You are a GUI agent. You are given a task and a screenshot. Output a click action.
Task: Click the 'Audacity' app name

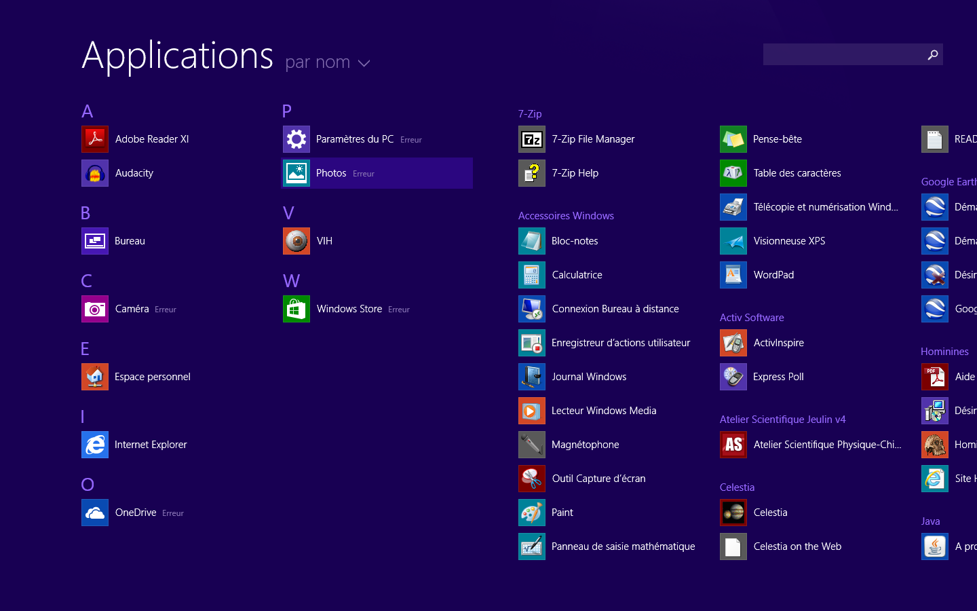pyautogui.click(x=134, y=173)
